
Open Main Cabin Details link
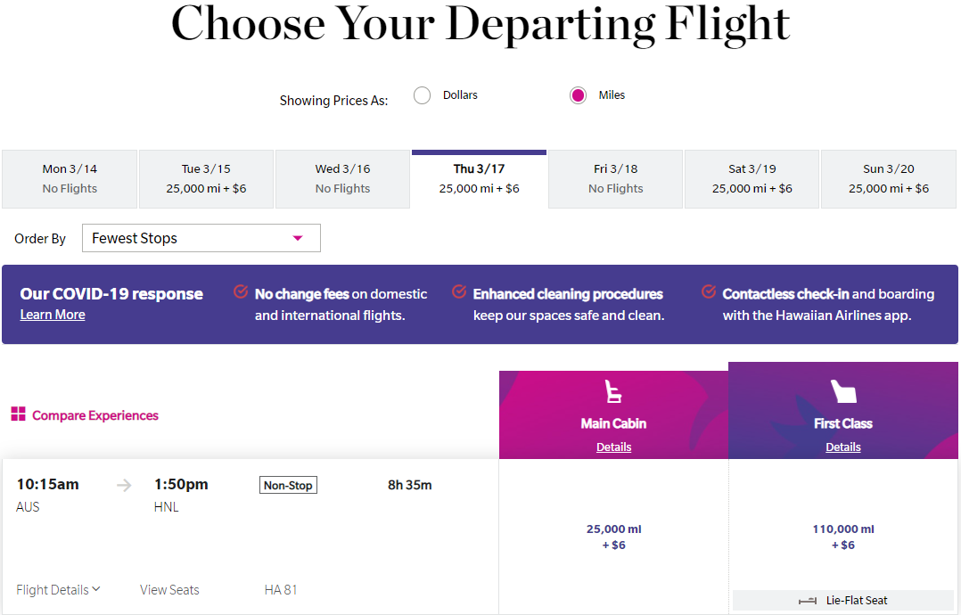[x=613, y=447]
